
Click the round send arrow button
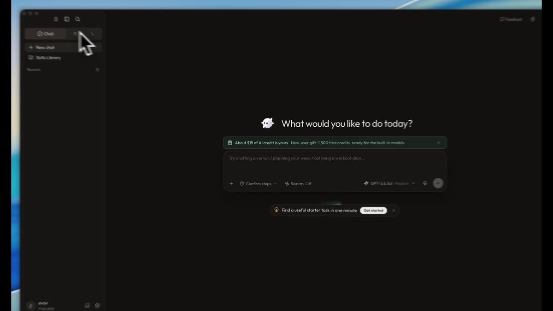click(x=438, y=183)
